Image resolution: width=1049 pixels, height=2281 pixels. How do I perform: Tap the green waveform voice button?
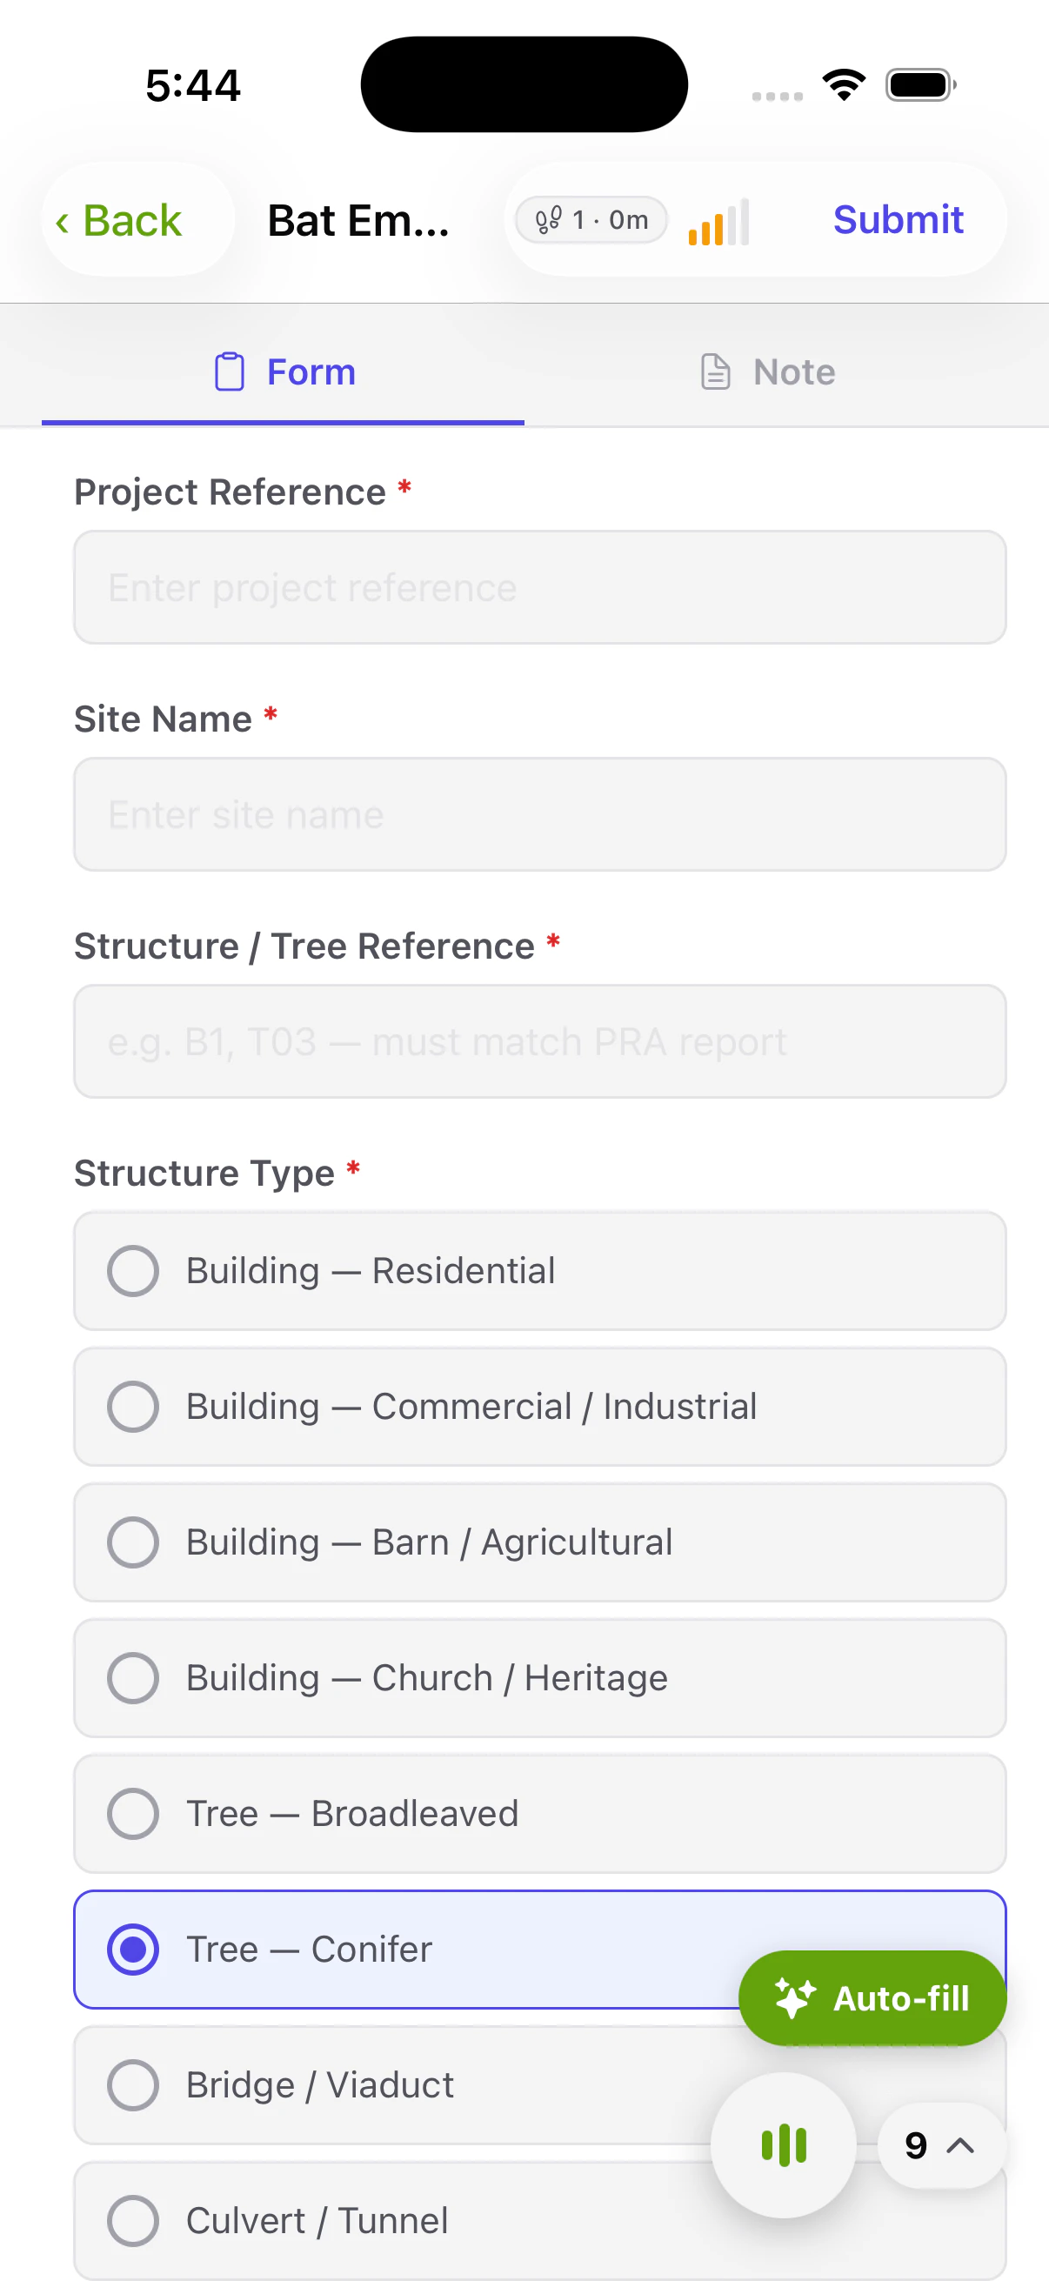coord(783,2144)
